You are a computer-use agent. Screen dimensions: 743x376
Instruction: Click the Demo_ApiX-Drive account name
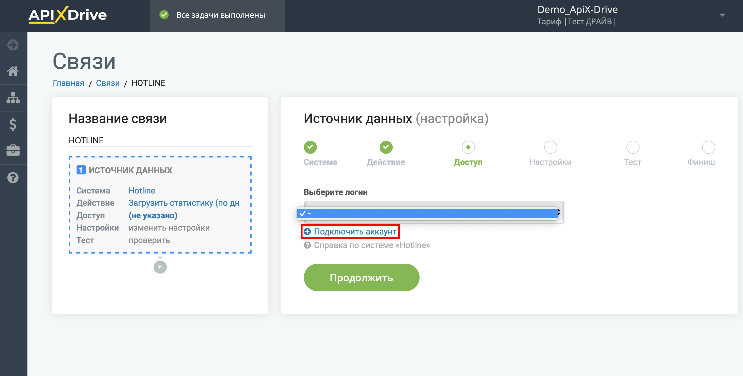click(x=577, y=9)
